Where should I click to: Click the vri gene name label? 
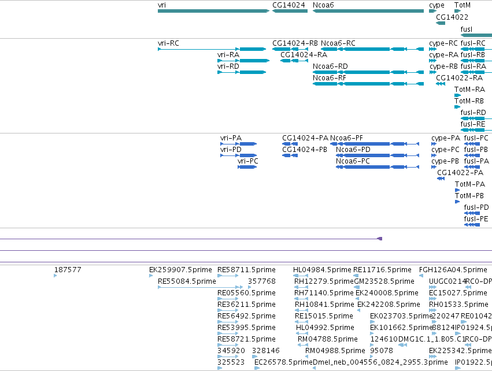tap(162, 5)
